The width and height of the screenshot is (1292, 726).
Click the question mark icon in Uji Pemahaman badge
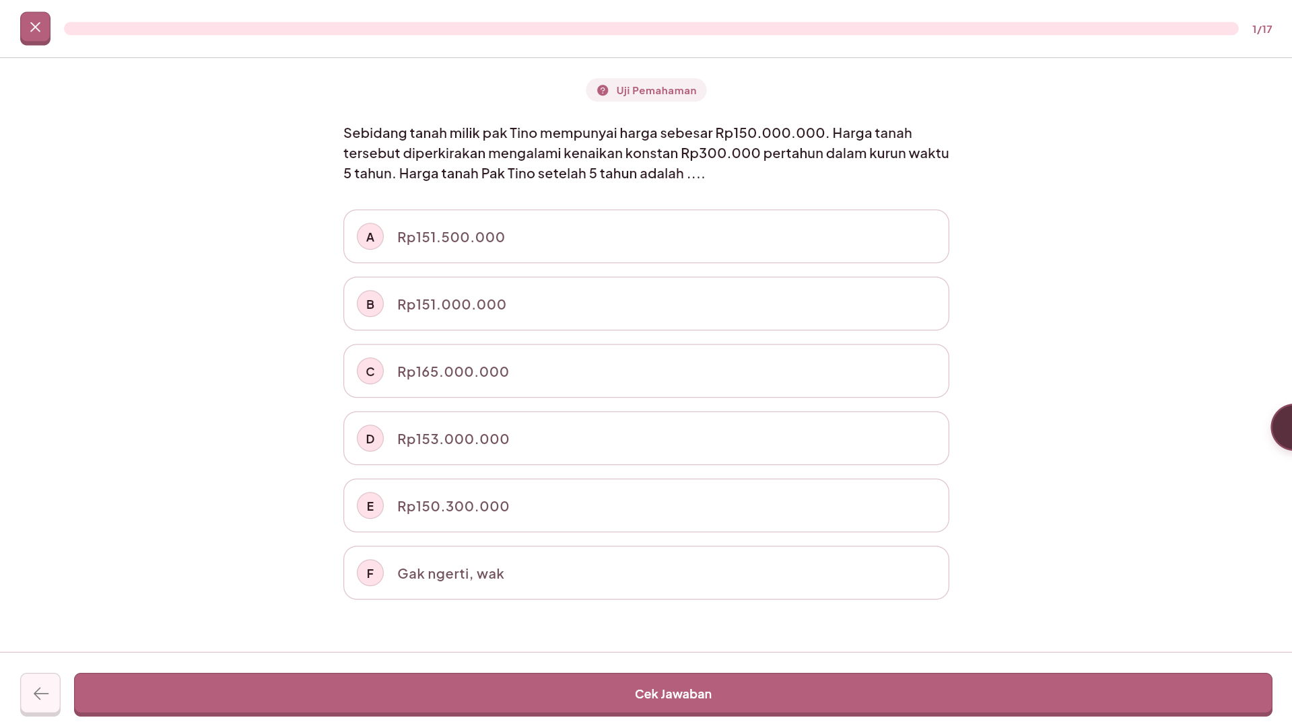[603, 89]
